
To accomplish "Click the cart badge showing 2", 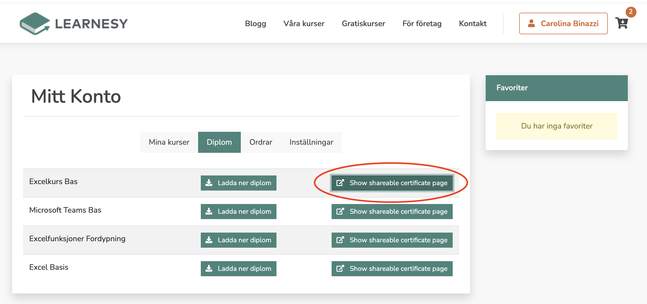I will pos(631,12).
